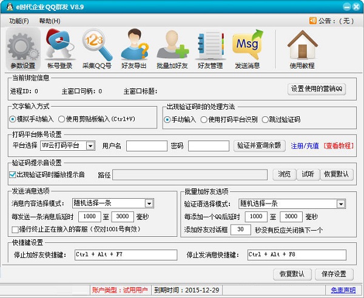
Task: Click the 浏览 button
Action: 285,174
